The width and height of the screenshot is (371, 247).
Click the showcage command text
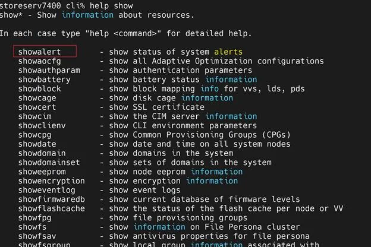(x=37, y=98)
